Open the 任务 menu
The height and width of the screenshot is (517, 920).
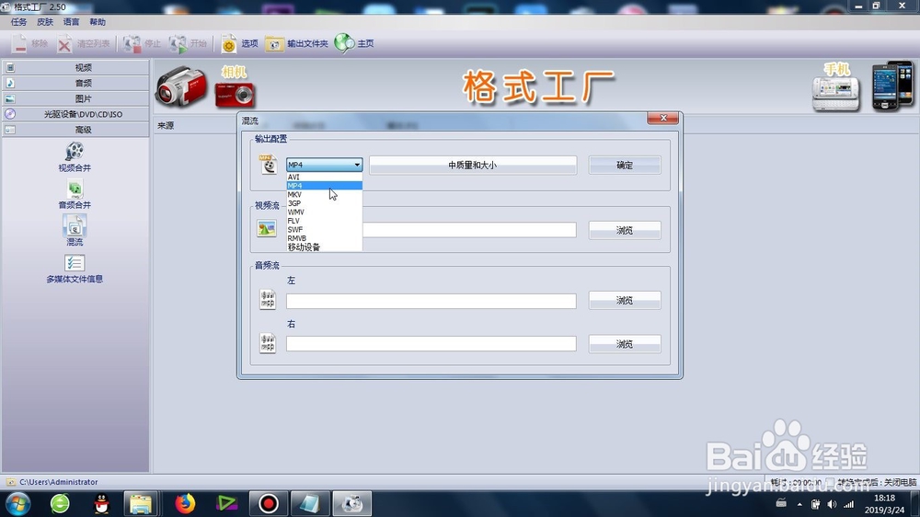pos(18,22)
